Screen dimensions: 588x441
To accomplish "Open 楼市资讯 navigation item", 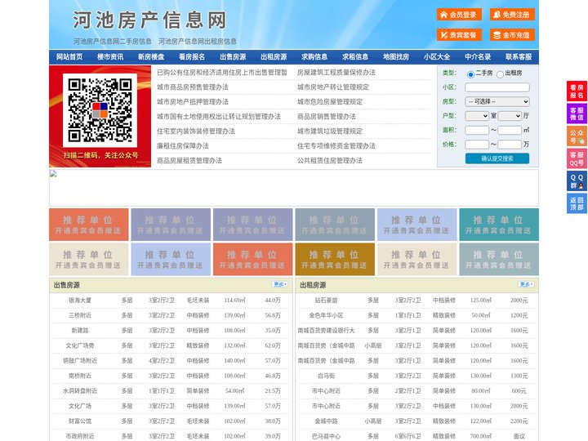I will 110,57.
